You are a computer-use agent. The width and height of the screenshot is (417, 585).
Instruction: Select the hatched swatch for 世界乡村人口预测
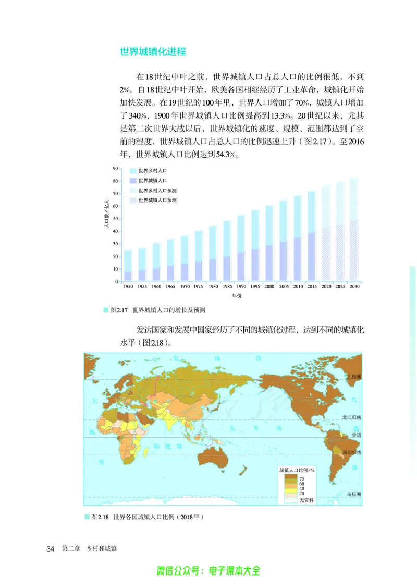[133, 191]
